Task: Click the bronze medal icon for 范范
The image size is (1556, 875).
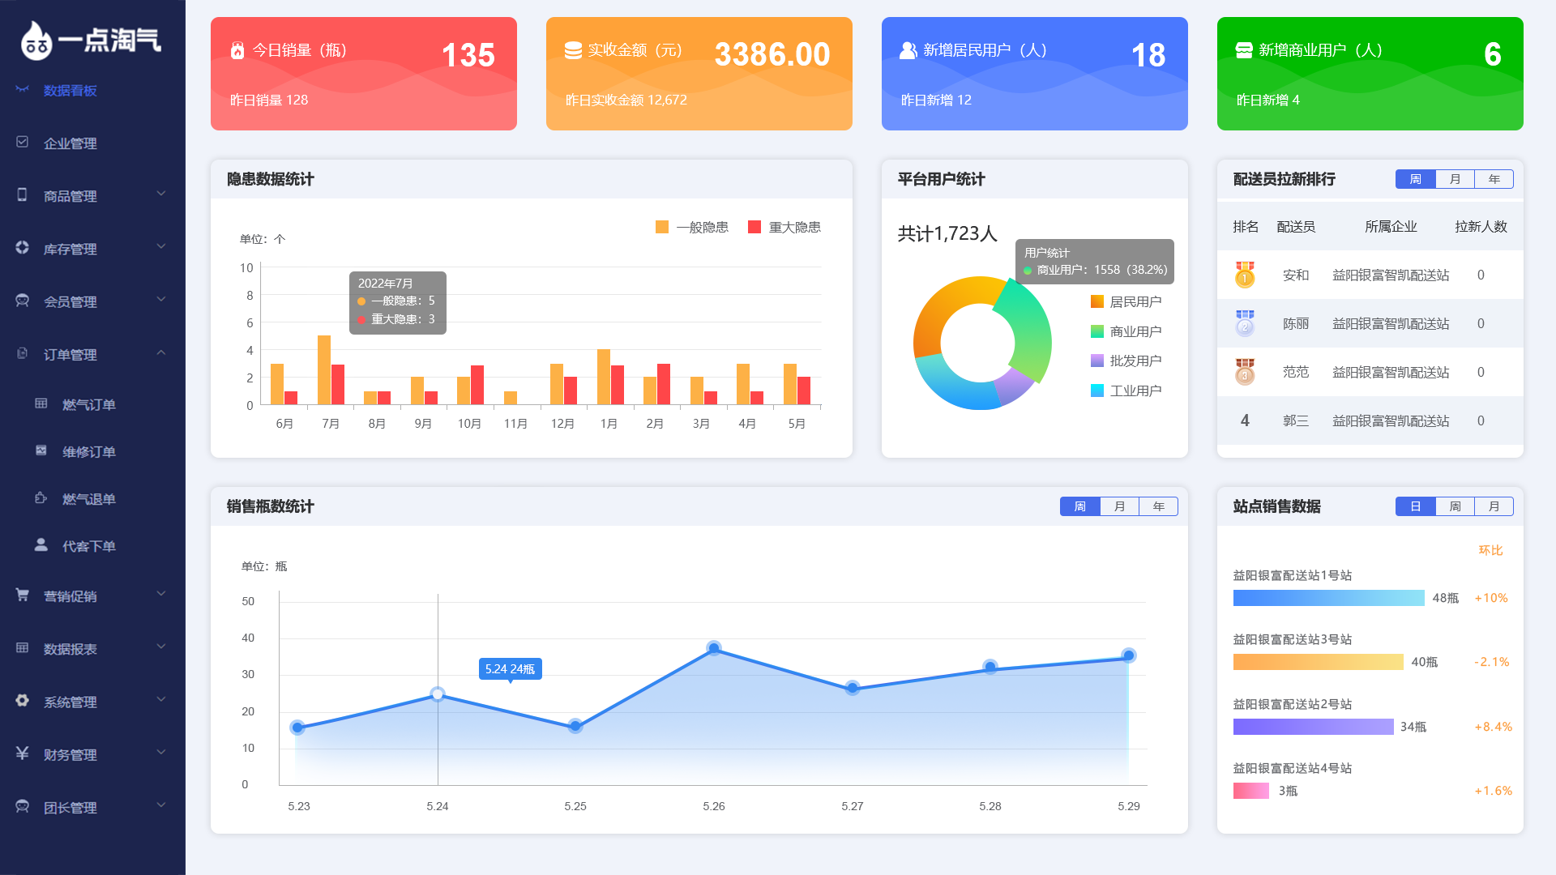Action: coord(1245,372)
